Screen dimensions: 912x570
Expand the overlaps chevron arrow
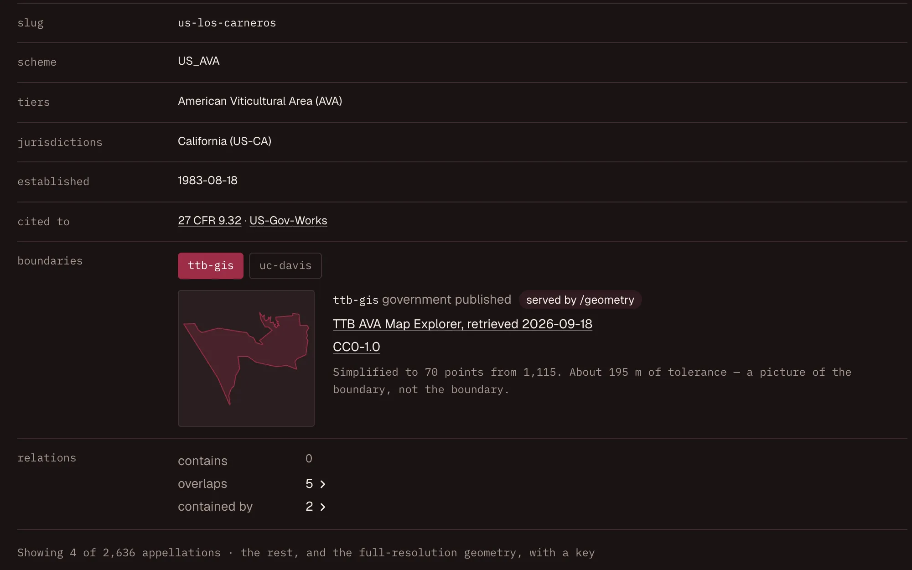click(323, 484)
